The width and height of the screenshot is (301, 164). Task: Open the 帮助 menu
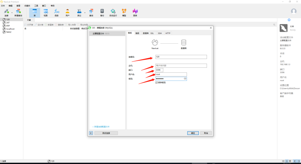pyautogui.click(x=53, y=6)
